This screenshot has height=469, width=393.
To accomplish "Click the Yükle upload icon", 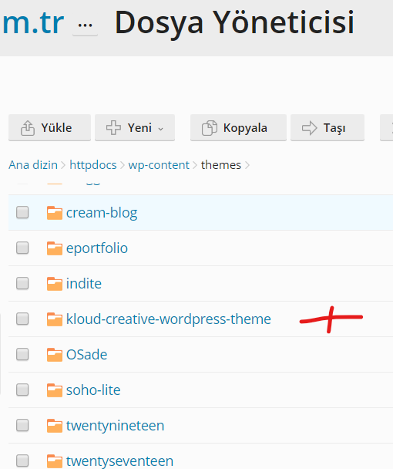I will (x=28, y=128).
